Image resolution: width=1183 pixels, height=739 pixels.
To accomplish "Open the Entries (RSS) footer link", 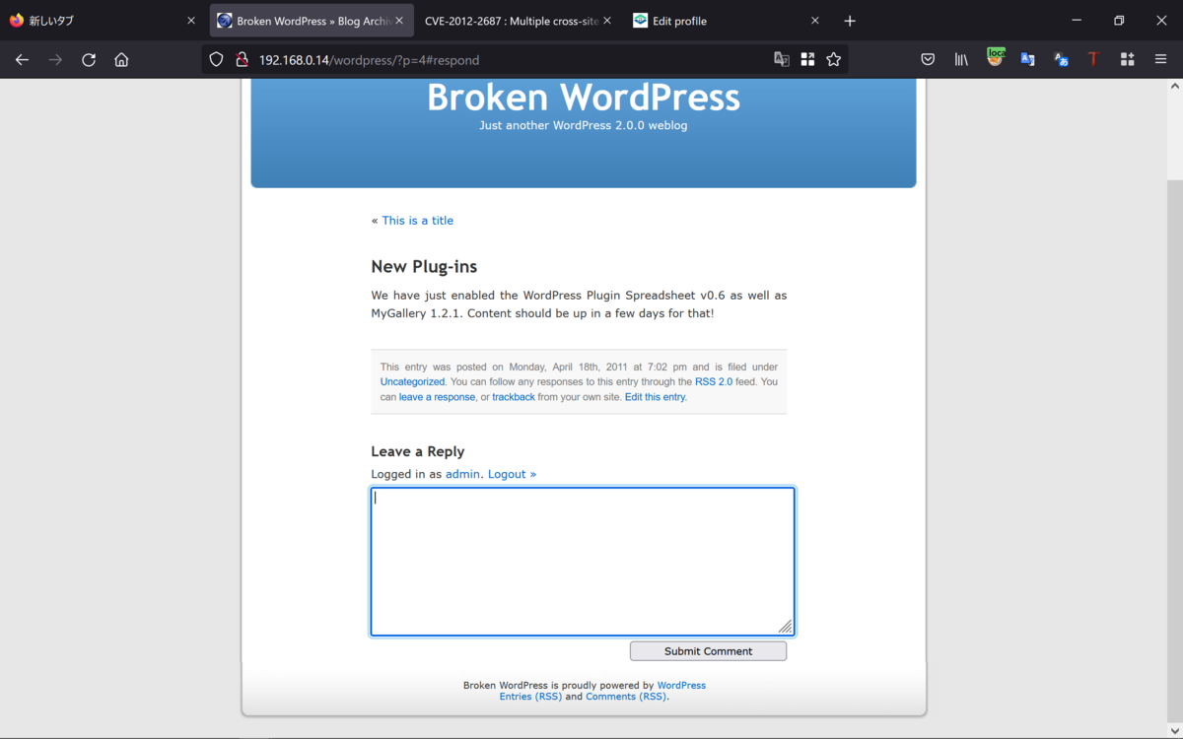I will (530, 697).
